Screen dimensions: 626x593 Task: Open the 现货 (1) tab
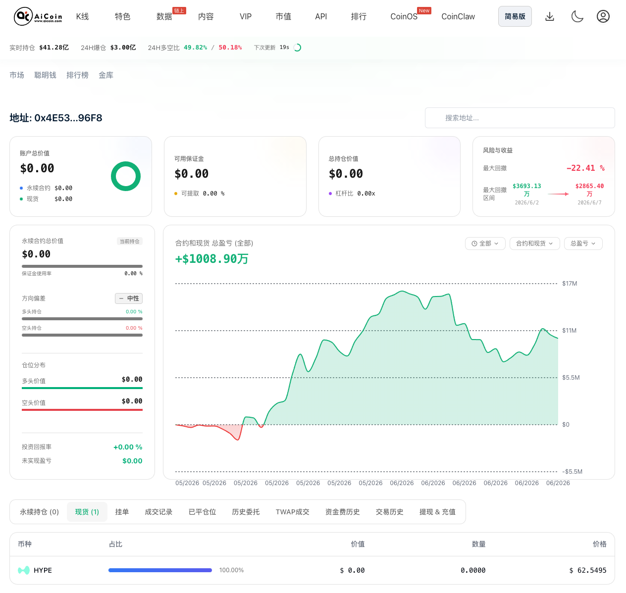coord(87,512)
